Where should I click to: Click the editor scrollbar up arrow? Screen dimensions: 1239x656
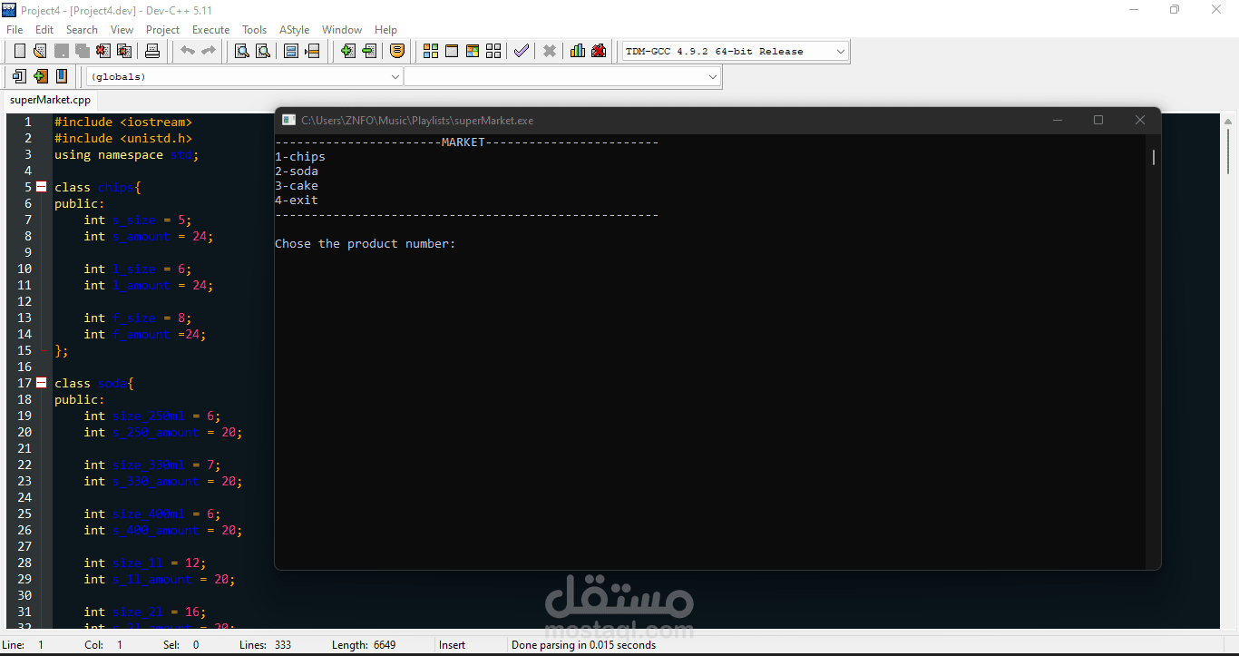pos(1227,120)
